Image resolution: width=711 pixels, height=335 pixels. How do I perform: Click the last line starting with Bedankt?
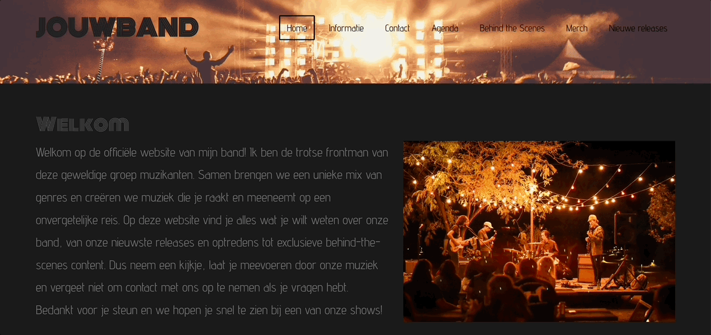(x=209, y=311)
